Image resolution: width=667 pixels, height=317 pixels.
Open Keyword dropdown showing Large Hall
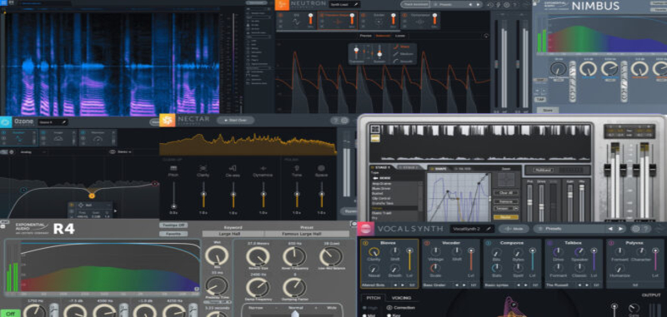pyautogui.click(x=233, y=234)
